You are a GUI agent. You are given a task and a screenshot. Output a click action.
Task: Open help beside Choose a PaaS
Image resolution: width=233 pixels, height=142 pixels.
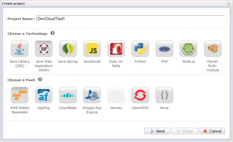tap(40, 79)
